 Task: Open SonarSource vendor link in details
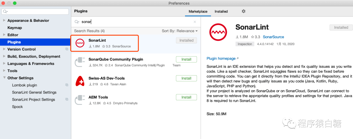coord(273,37)
